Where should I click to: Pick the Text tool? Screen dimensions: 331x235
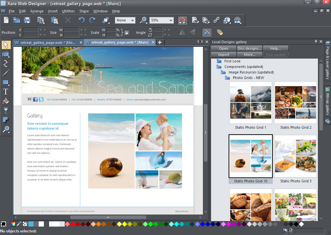coord(6,92)
